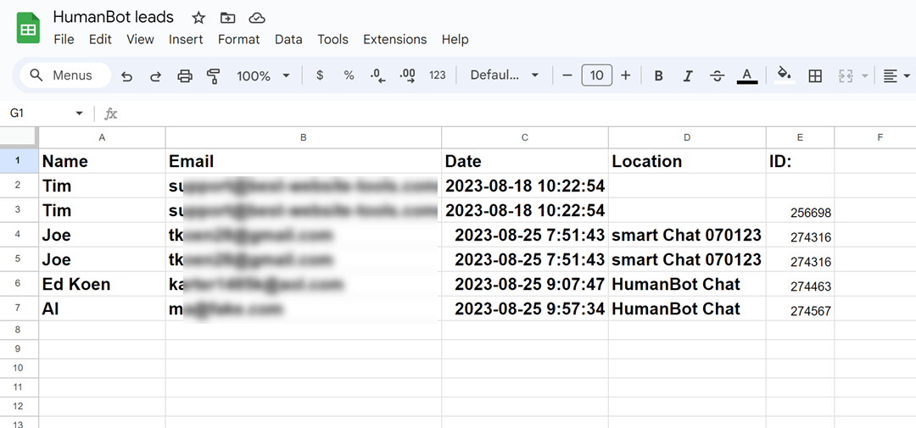Toggle strikethrough formatting
This screenshot has height=428, width=916.
click(x=718, y=76)
